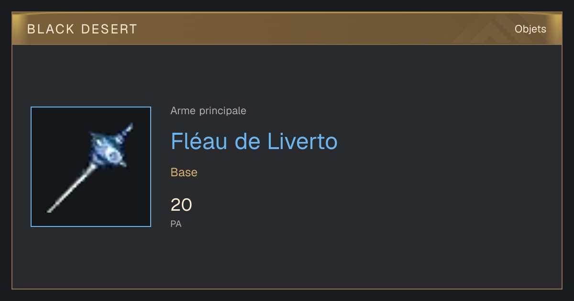
Task: Click the Fléau de Liverto item icon
Action: click(x=91, y=167)
